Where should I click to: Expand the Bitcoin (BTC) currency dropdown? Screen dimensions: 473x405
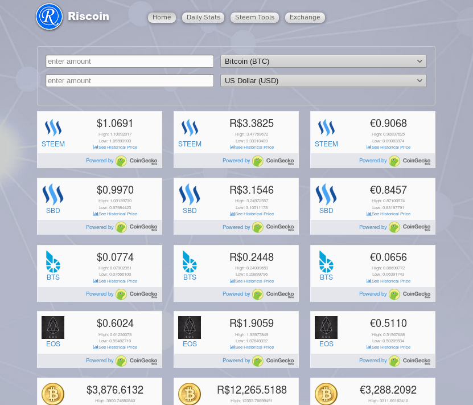323,62
